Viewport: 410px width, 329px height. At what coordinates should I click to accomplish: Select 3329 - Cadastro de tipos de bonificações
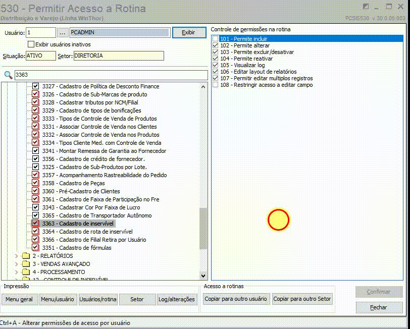(91, 111)
